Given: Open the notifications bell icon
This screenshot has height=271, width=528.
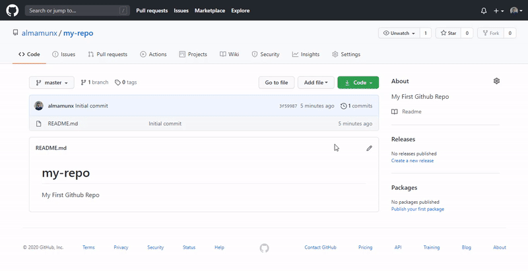Looking at the screenshot, I should (x=484, y=11).
